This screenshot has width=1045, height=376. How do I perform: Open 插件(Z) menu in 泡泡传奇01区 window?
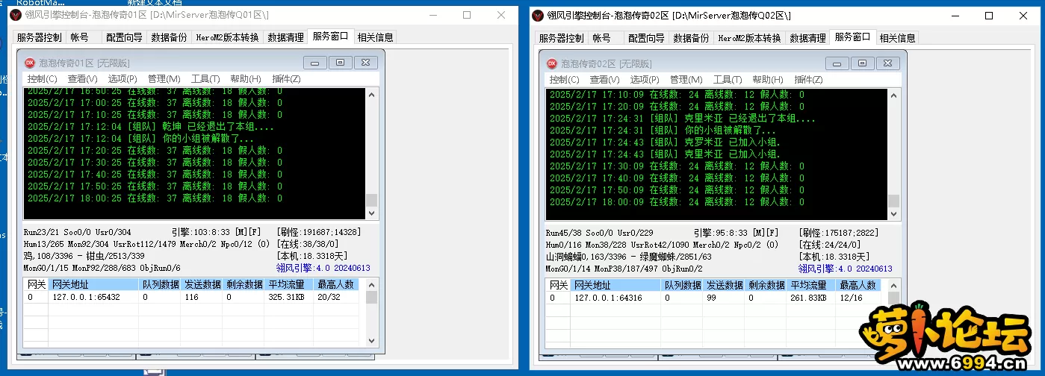pos(286,79)
